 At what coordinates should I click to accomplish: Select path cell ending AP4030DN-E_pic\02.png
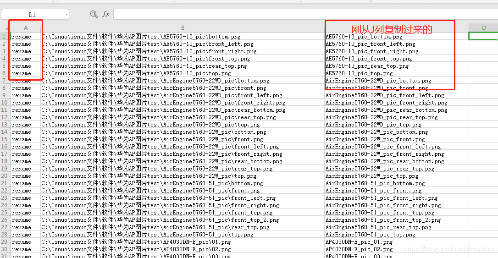click(x=183, y=249)
